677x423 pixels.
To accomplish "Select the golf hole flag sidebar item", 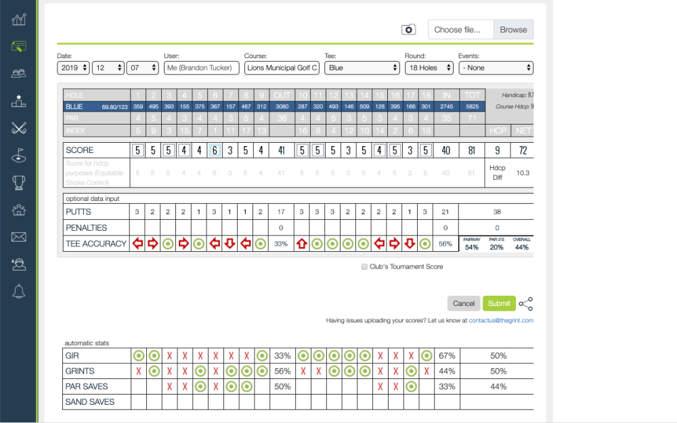I will pos(18,155).
